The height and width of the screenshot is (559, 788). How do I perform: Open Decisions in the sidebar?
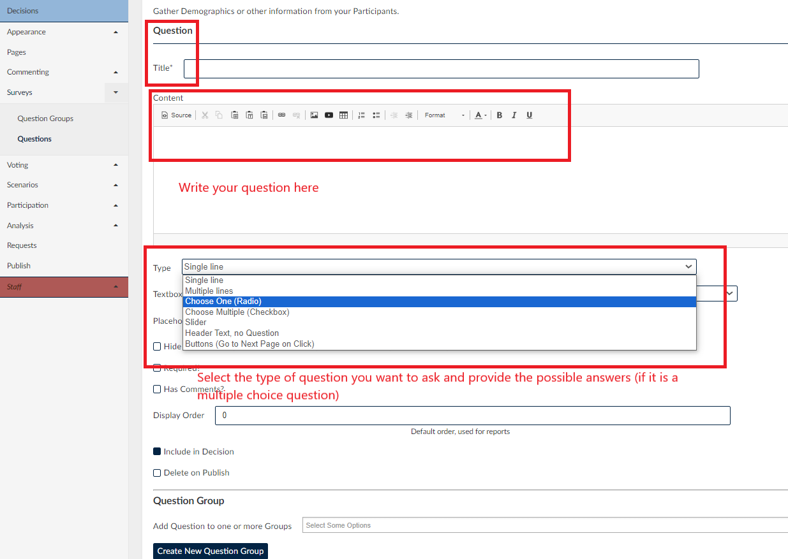pyautogui.click(x=64, y=11)
